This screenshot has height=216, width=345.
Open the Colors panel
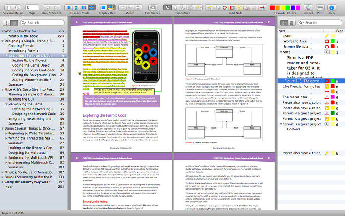click(308, 7)
